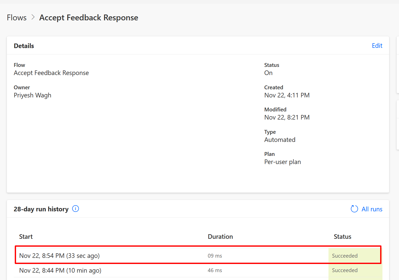Image resolution: width=399 pixels, height=280 pixels.
Task: Click the info icon beside 28-day run history
Action: pos(75,209)
